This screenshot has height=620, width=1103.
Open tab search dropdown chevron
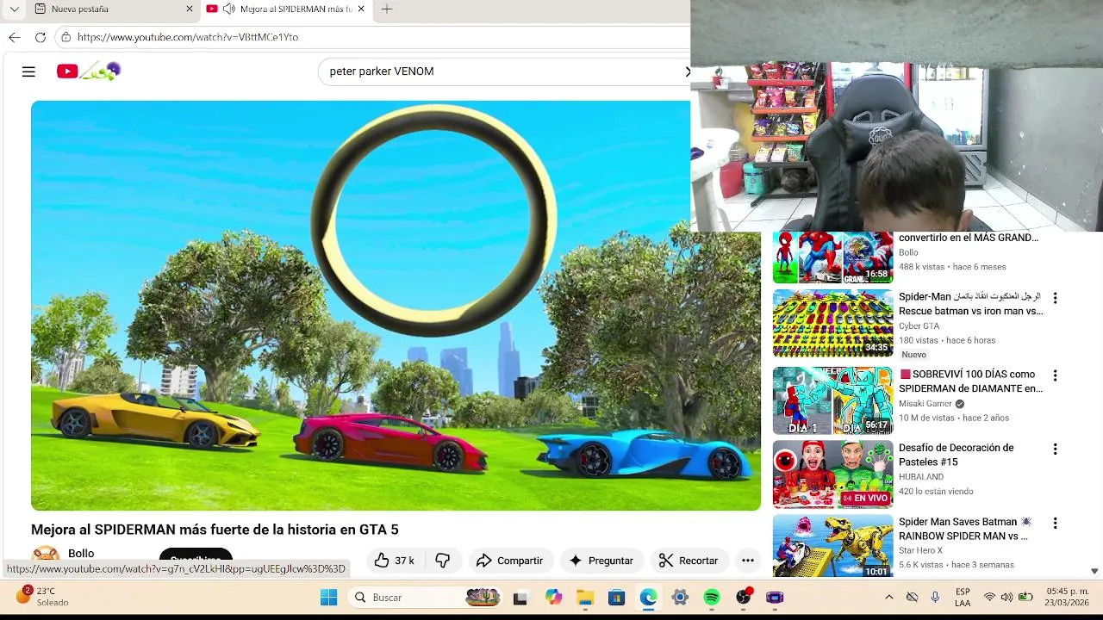14,9
